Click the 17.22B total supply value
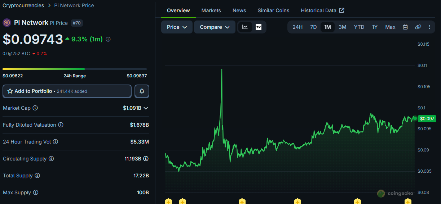Image resolution: width=441 pixels, height=204 pixels. tap(141, 176)
